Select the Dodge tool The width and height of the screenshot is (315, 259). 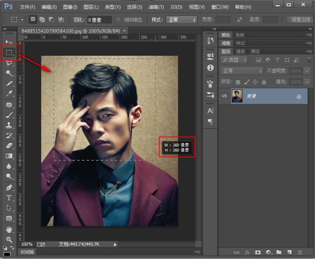click(9, 177)
